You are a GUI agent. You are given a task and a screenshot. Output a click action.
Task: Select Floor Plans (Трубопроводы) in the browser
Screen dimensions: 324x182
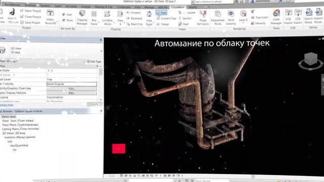pyautogui.click(x=20, y=125)
